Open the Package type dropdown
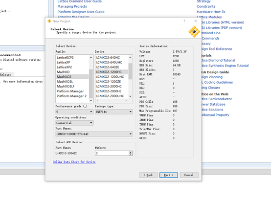Screen dimensions: 271x201 [113, 112]
